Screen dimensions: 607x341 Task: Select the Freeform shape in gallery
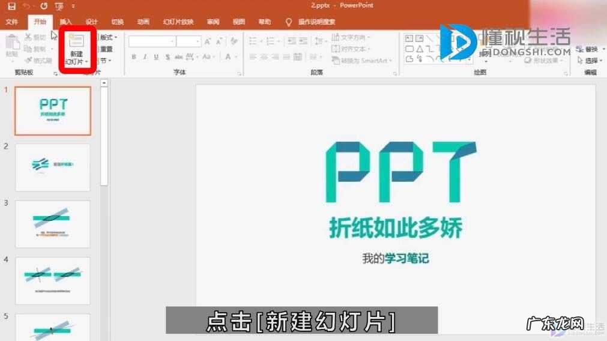coord(409,59)
